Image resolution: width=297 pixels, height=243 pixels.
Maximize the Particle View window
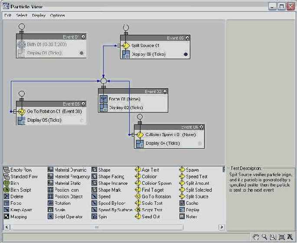pos(281,7)
